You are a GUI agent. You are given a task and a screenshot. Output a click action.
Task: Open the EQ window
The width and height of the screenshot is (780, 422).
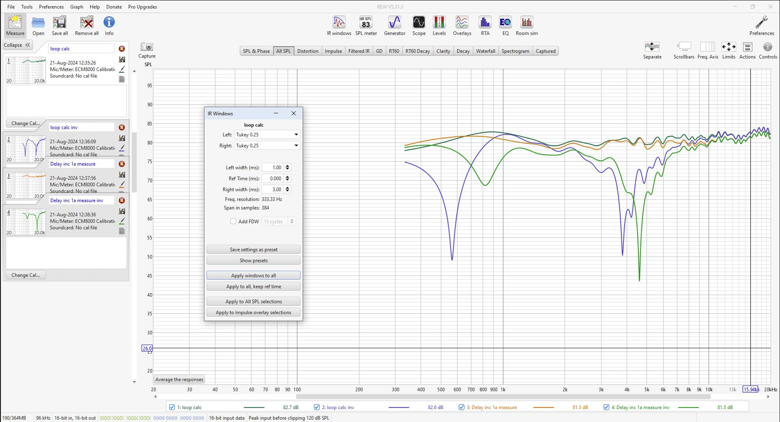[x=505, y=25]
